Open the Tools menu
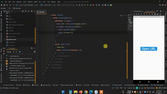 (x=44, y=2)
